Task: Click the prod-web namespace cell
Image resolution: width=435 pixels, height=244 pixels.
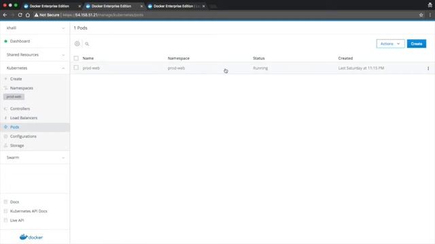Action: pos(176,68)
